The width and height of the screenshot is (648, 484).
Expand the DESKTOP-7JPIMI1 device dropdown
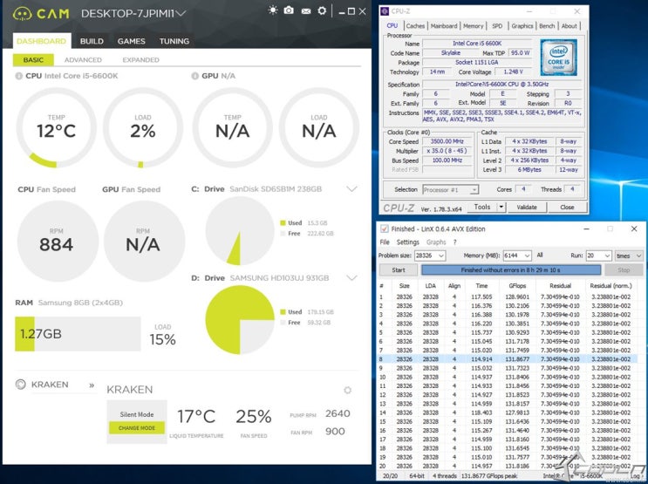(x=181, y=14)
